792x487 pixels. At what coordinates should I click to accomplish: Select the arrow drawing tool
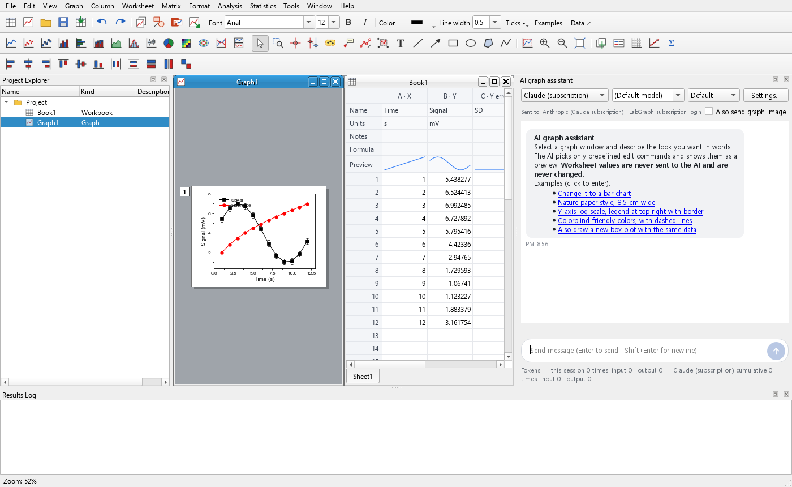[436, 43]
